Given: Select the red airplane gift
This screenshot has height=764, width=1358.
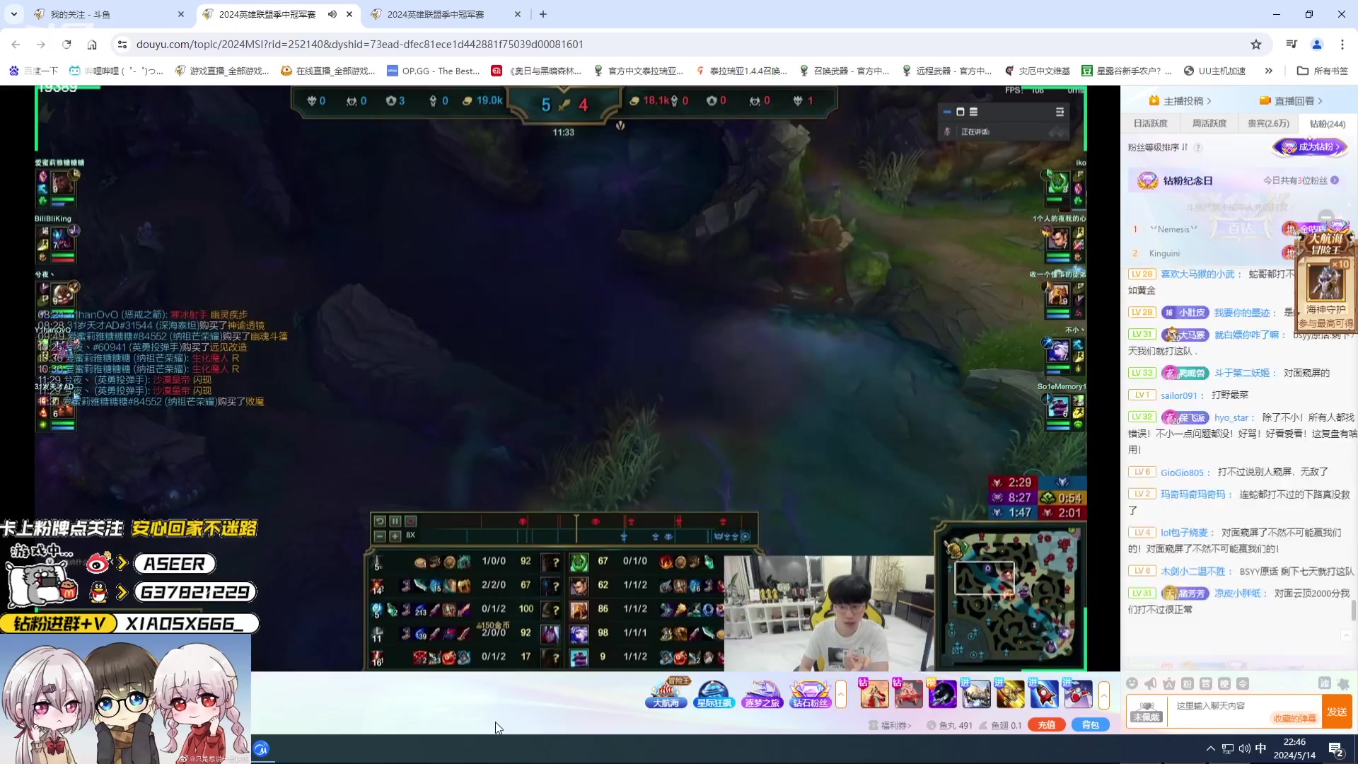Looking at the screenshot, I should click(x=1078, y=694).
